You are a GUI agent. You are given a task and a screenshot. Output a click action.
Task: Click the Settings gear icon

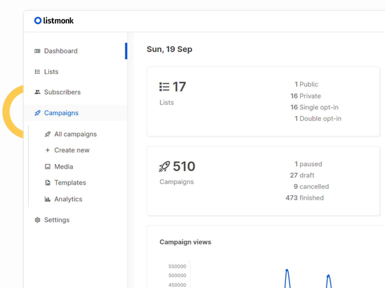pos(37,220)
